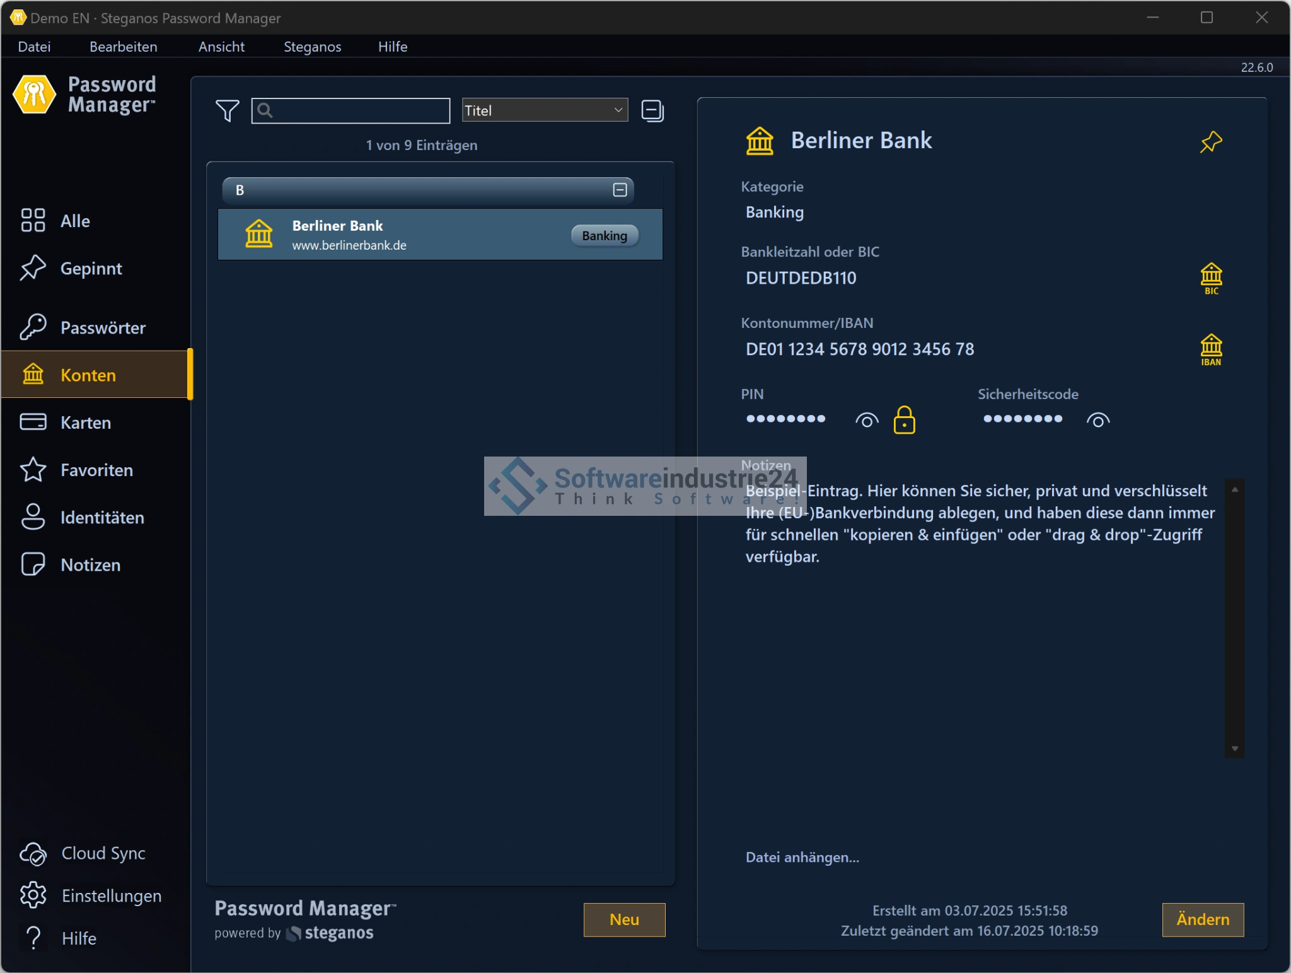Copy BIC using the bank BIC icon
The image size is (1291, 973).
[1210, 278]
